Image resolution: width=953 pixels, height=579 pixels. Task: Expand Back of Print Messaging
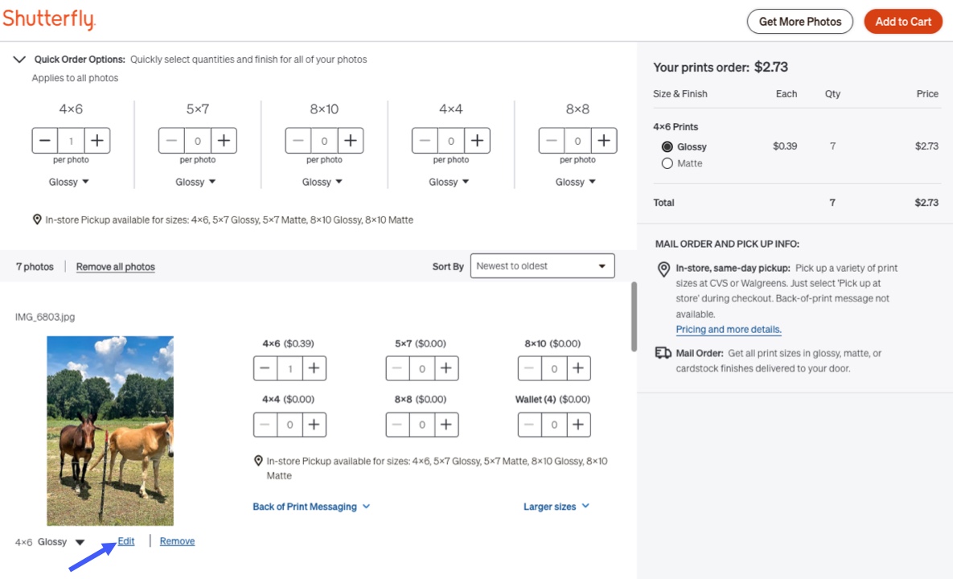311,507
